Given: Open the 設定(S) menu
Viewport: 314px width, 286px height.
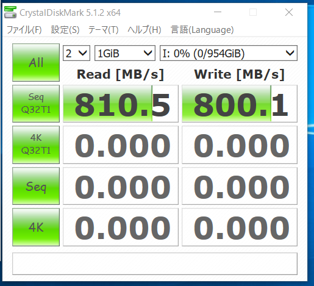Looking at the screenshot, I should (x=65, y=30).
